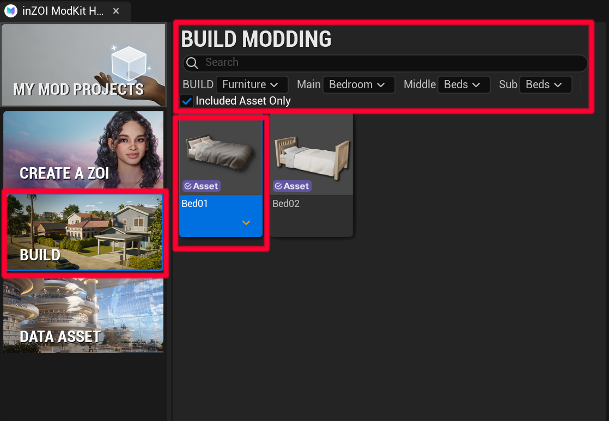
Task: Close the inZOI ModKit tab
Action: click(115, 11)
